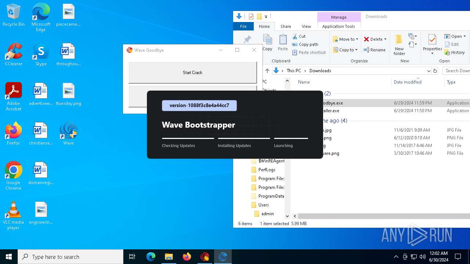
Task: Open piececame image file on desktop
Action: (x=68, y=15)
